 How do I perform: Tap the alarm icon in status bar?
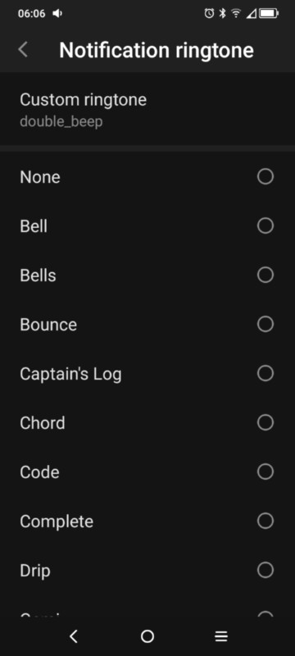[x=209, y=13]
